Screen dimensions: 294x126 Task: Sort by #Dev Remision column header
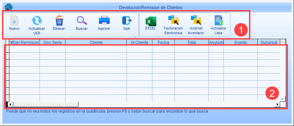[24, 42]
